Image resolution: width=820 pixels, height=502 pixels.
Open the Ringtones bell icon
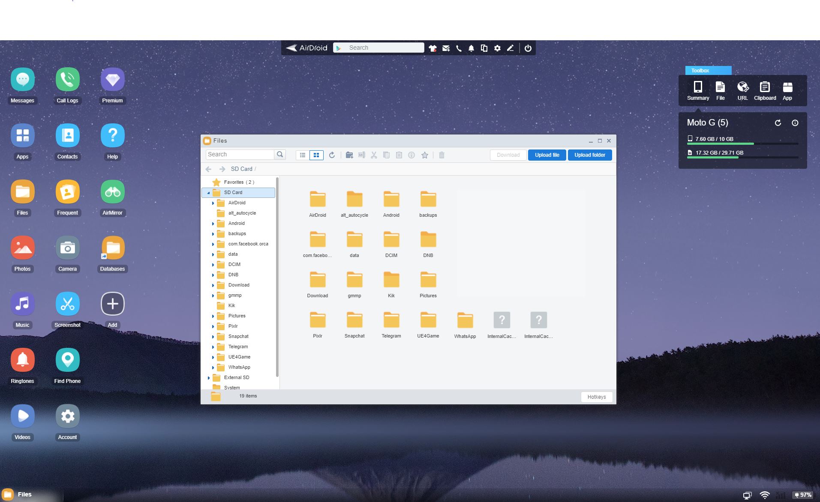22,360
